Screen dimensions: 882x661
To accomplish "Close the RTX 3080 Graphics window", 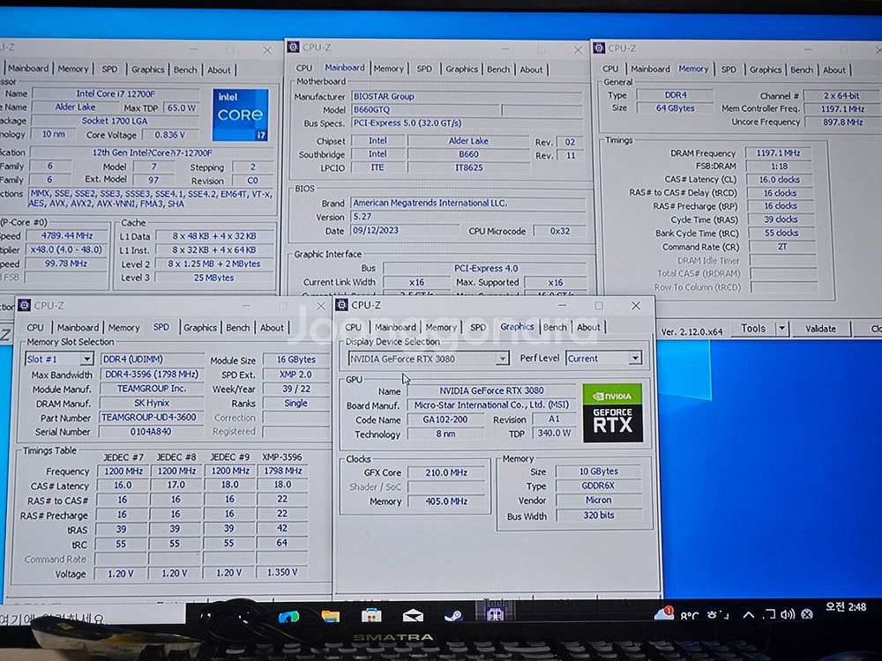I will click(x=636, y=305).
